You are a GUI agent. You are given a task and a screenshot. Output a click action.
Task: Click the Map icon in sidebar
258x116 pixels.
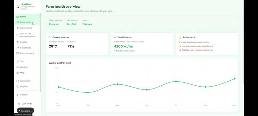tap(17, 73)
